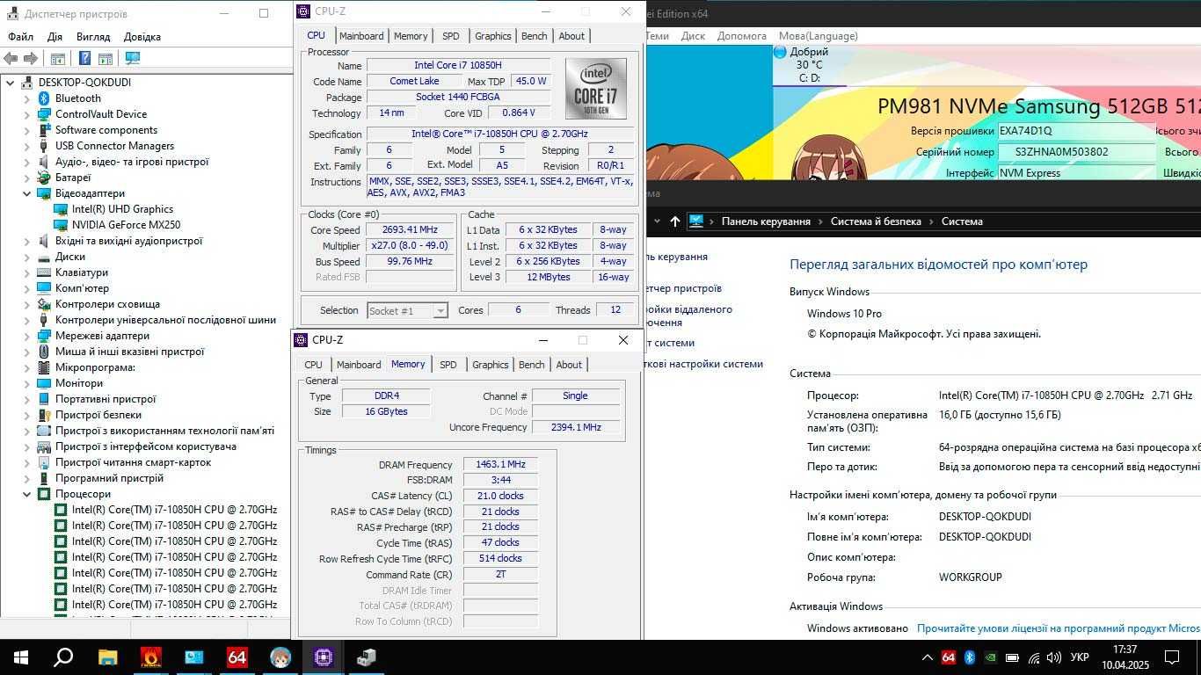Collapse the Відеоадаптери category
This screenshot has height=675, width=1201.
pos(27,193)
